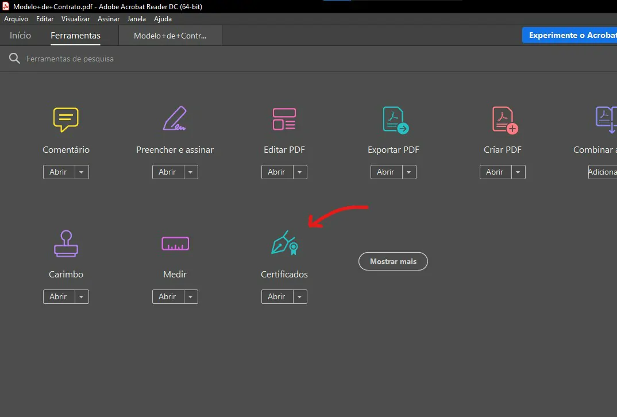Image resolution: width=617 pixels, height=417 pixels.
Task: Expand dropdown arrow for Certificados
Action: click(300, 296)
